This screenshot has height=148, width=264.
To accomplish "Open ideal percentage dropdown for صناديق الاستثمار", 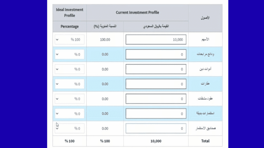I will click(69, 128).
